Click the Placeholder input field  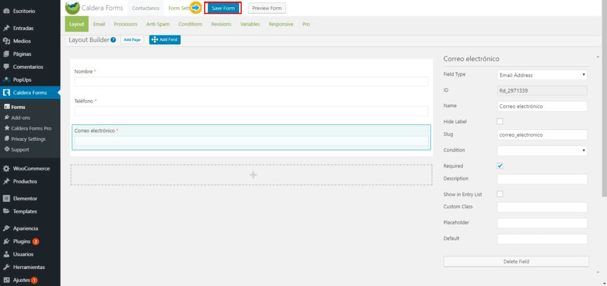coord(542,223)
